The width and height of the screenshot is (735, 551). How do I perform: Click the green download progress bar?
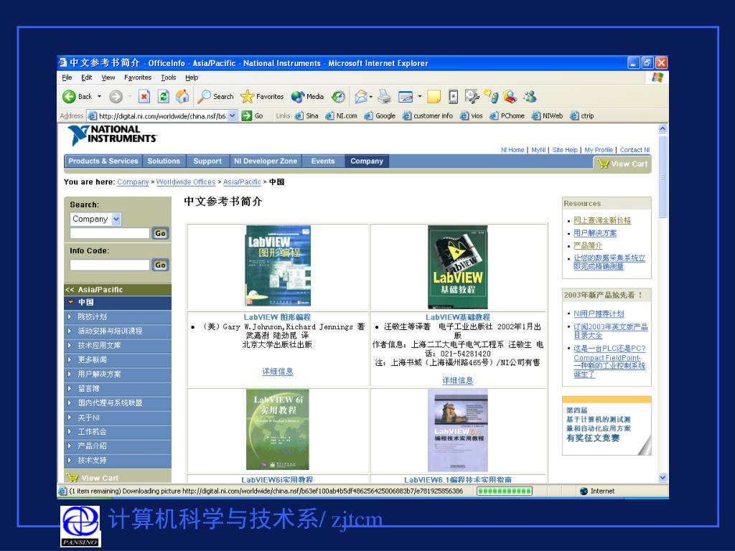[x=505, y=491]
